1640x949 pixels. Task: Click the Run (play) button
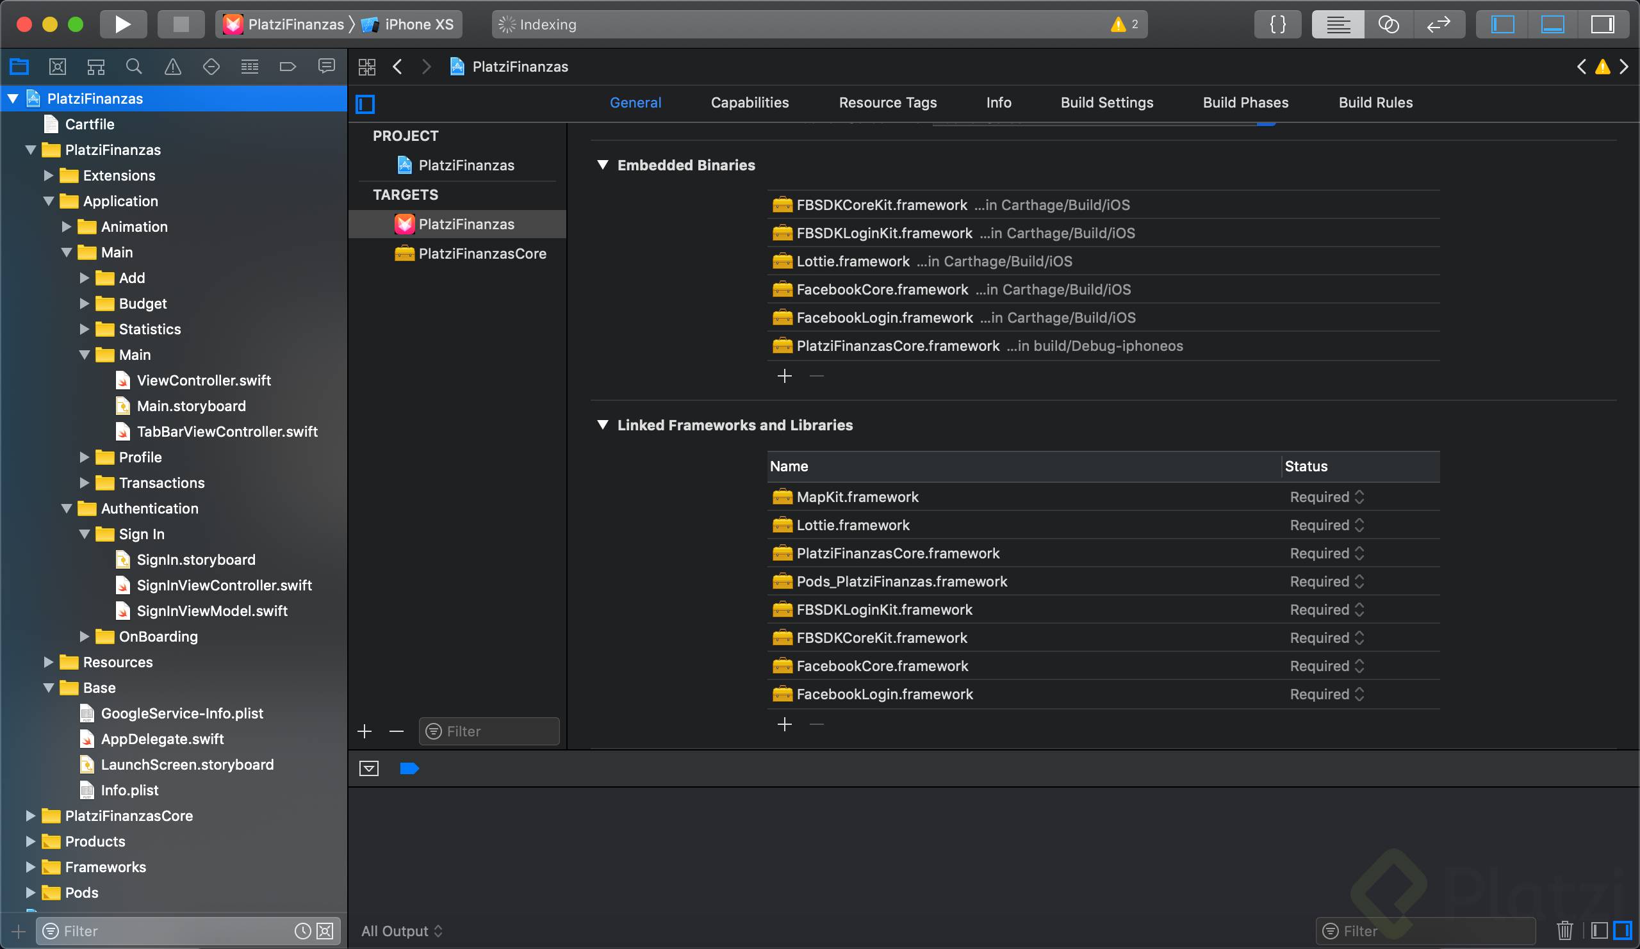(x=122, y=25)
